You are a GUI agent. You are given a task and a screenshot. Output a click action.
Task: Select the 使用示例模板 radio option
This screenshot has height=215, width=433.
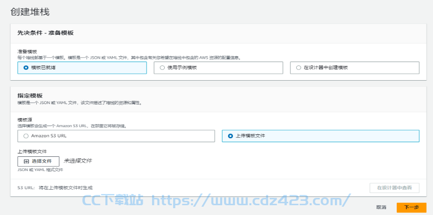218,68
